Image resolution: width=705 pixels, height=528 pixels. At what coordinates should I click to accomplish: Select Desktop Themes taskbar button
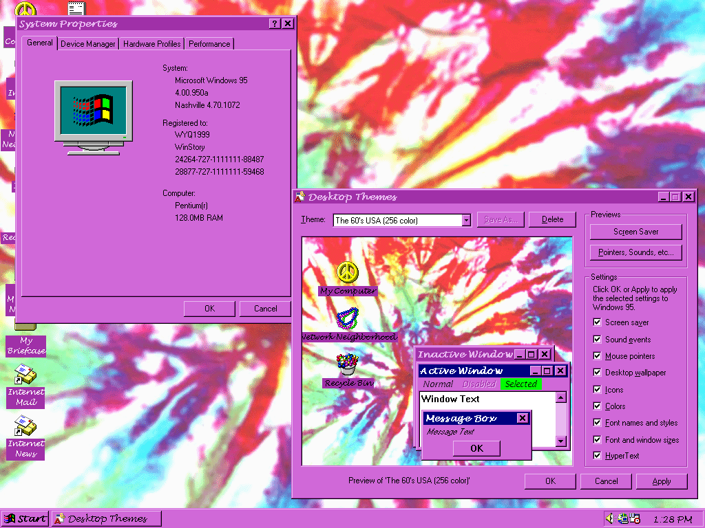pos(107,518)
